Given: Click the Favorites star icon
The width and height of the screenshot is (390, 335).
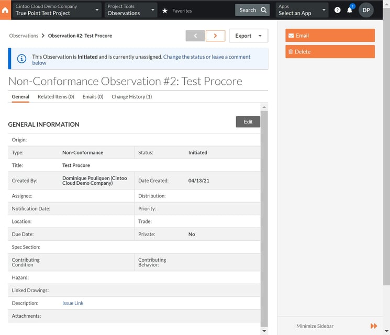Looking at the screenshot, I should click(165, 10).
